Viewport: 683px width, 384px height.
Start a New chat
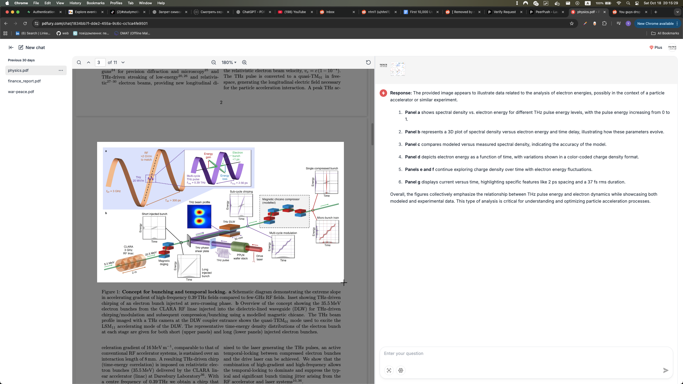(31, 47)
